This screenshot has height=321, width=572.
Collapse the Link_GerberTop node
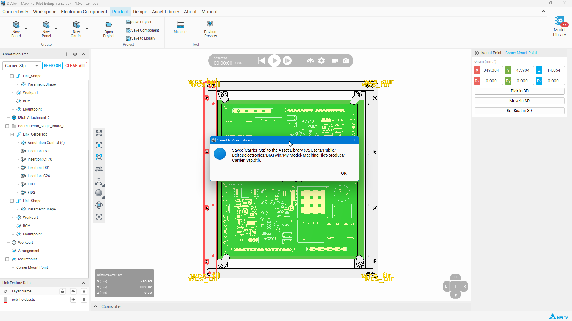pyautogui.click(x=12, y=134)
